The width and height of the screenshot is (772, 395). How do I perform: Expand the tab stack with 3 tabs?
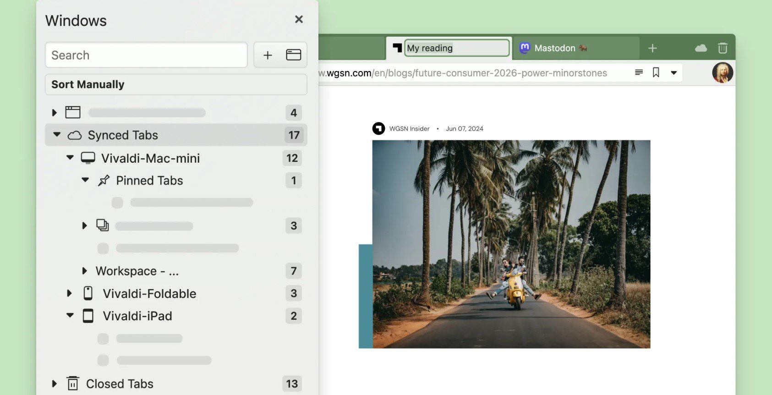(x=84, y=225)
